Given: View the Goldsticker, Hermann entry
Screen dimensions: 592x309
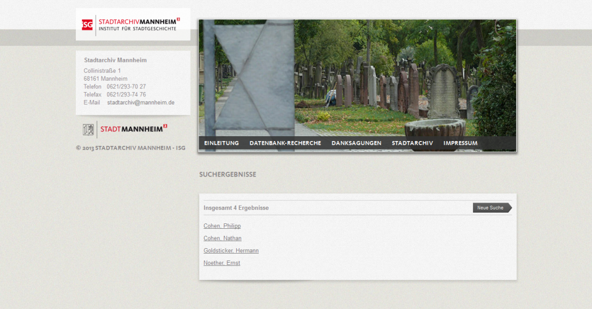Looking at the screenshot, I should [x=231, y=251].
